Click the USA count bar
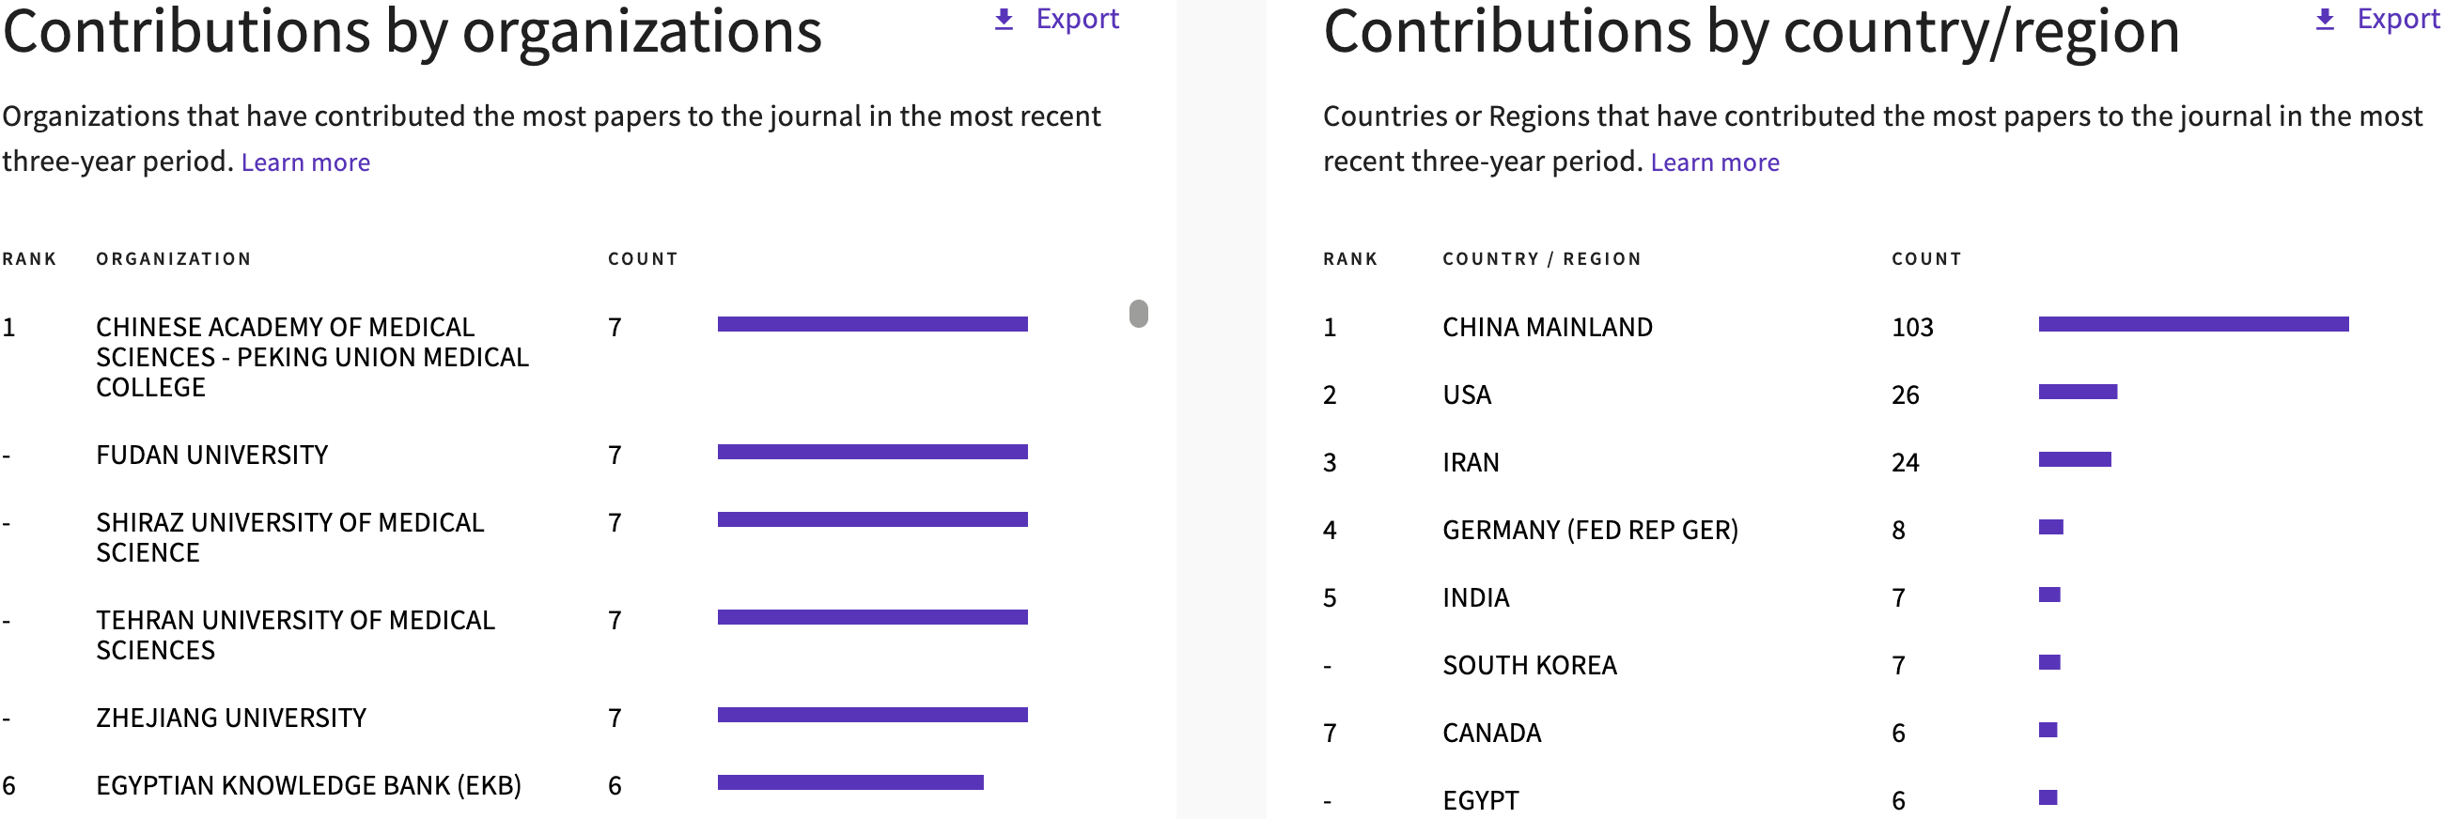 click(x=2078, y=392)
